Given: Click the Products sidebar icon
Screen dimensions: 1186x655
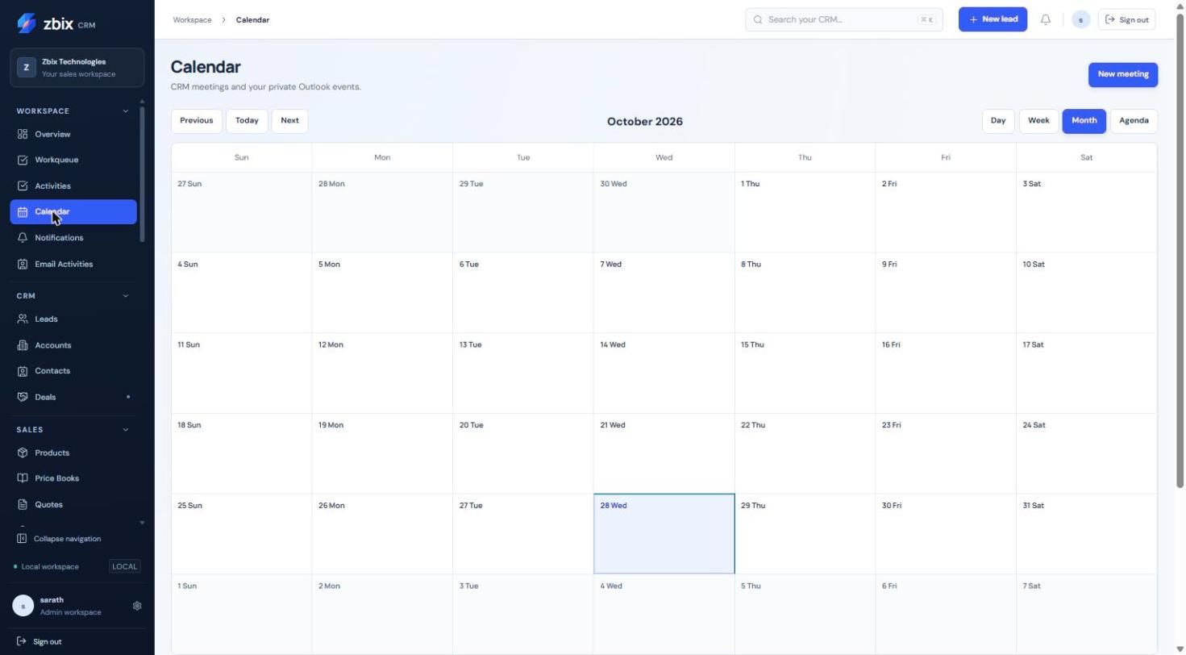Looking at the screenshot, I should 23,453.
